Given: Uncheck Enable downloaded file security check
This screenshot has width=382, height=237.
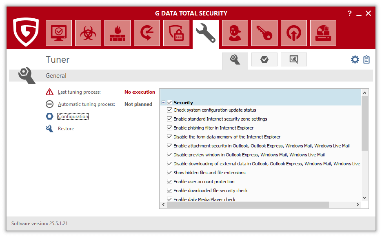Looking at the screenshot, I should (x=169, y=190).
